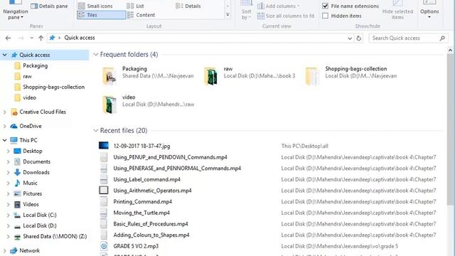Open Local Disk (C:) drive
The image size is (455, 256).
(x=40, y=215)
